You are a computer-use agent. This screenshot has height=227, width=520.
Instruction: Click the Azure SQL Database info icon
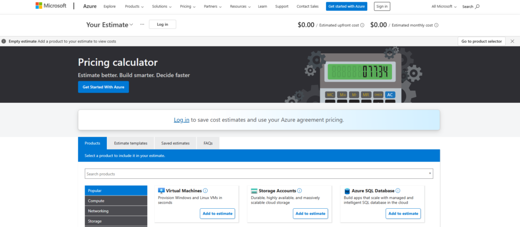pyautogui.click(x=398, y=191)
